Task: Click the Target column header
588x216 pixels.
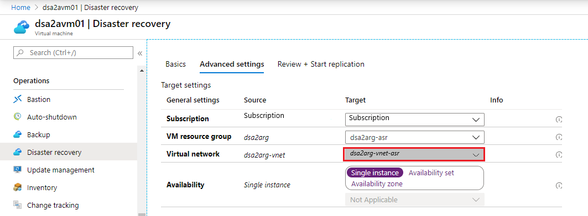Action: (355, 100)
